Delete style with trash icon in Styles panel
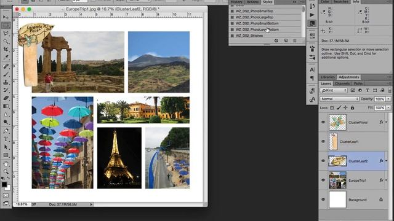This screenshot has width=394, height=221. pyautogui.click(x=295, y=41)
